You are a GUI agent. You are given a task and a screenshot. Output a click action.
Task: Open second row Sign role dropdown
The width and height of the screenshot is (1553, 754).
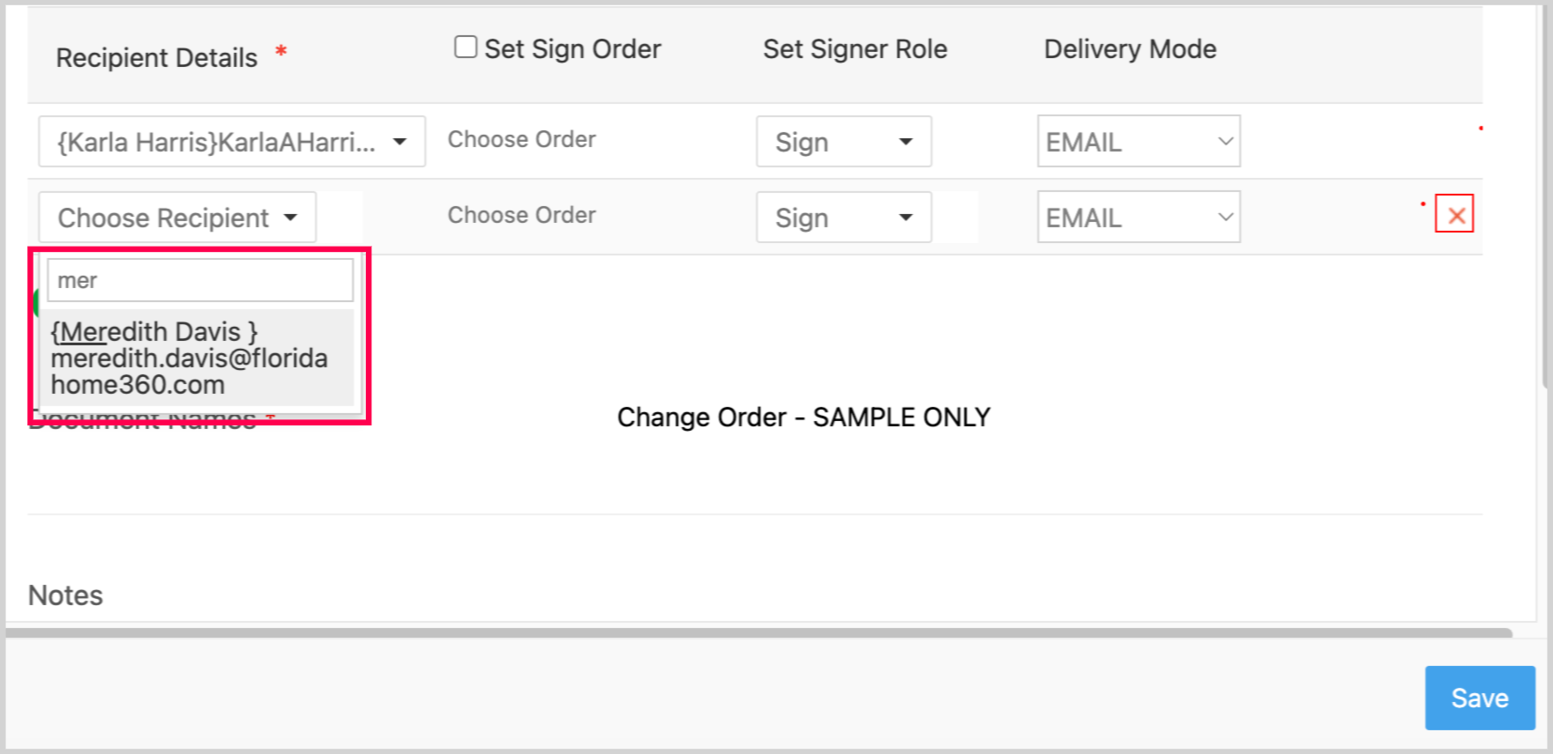tap(843, 218)
